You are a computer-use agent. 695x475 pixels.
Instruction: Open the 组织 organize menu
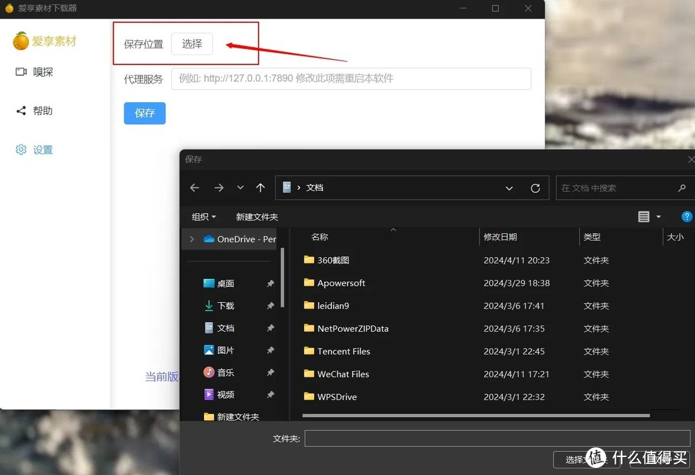(203, 217)
